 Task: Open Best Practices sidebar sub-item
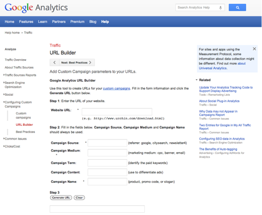pos(25,132)
